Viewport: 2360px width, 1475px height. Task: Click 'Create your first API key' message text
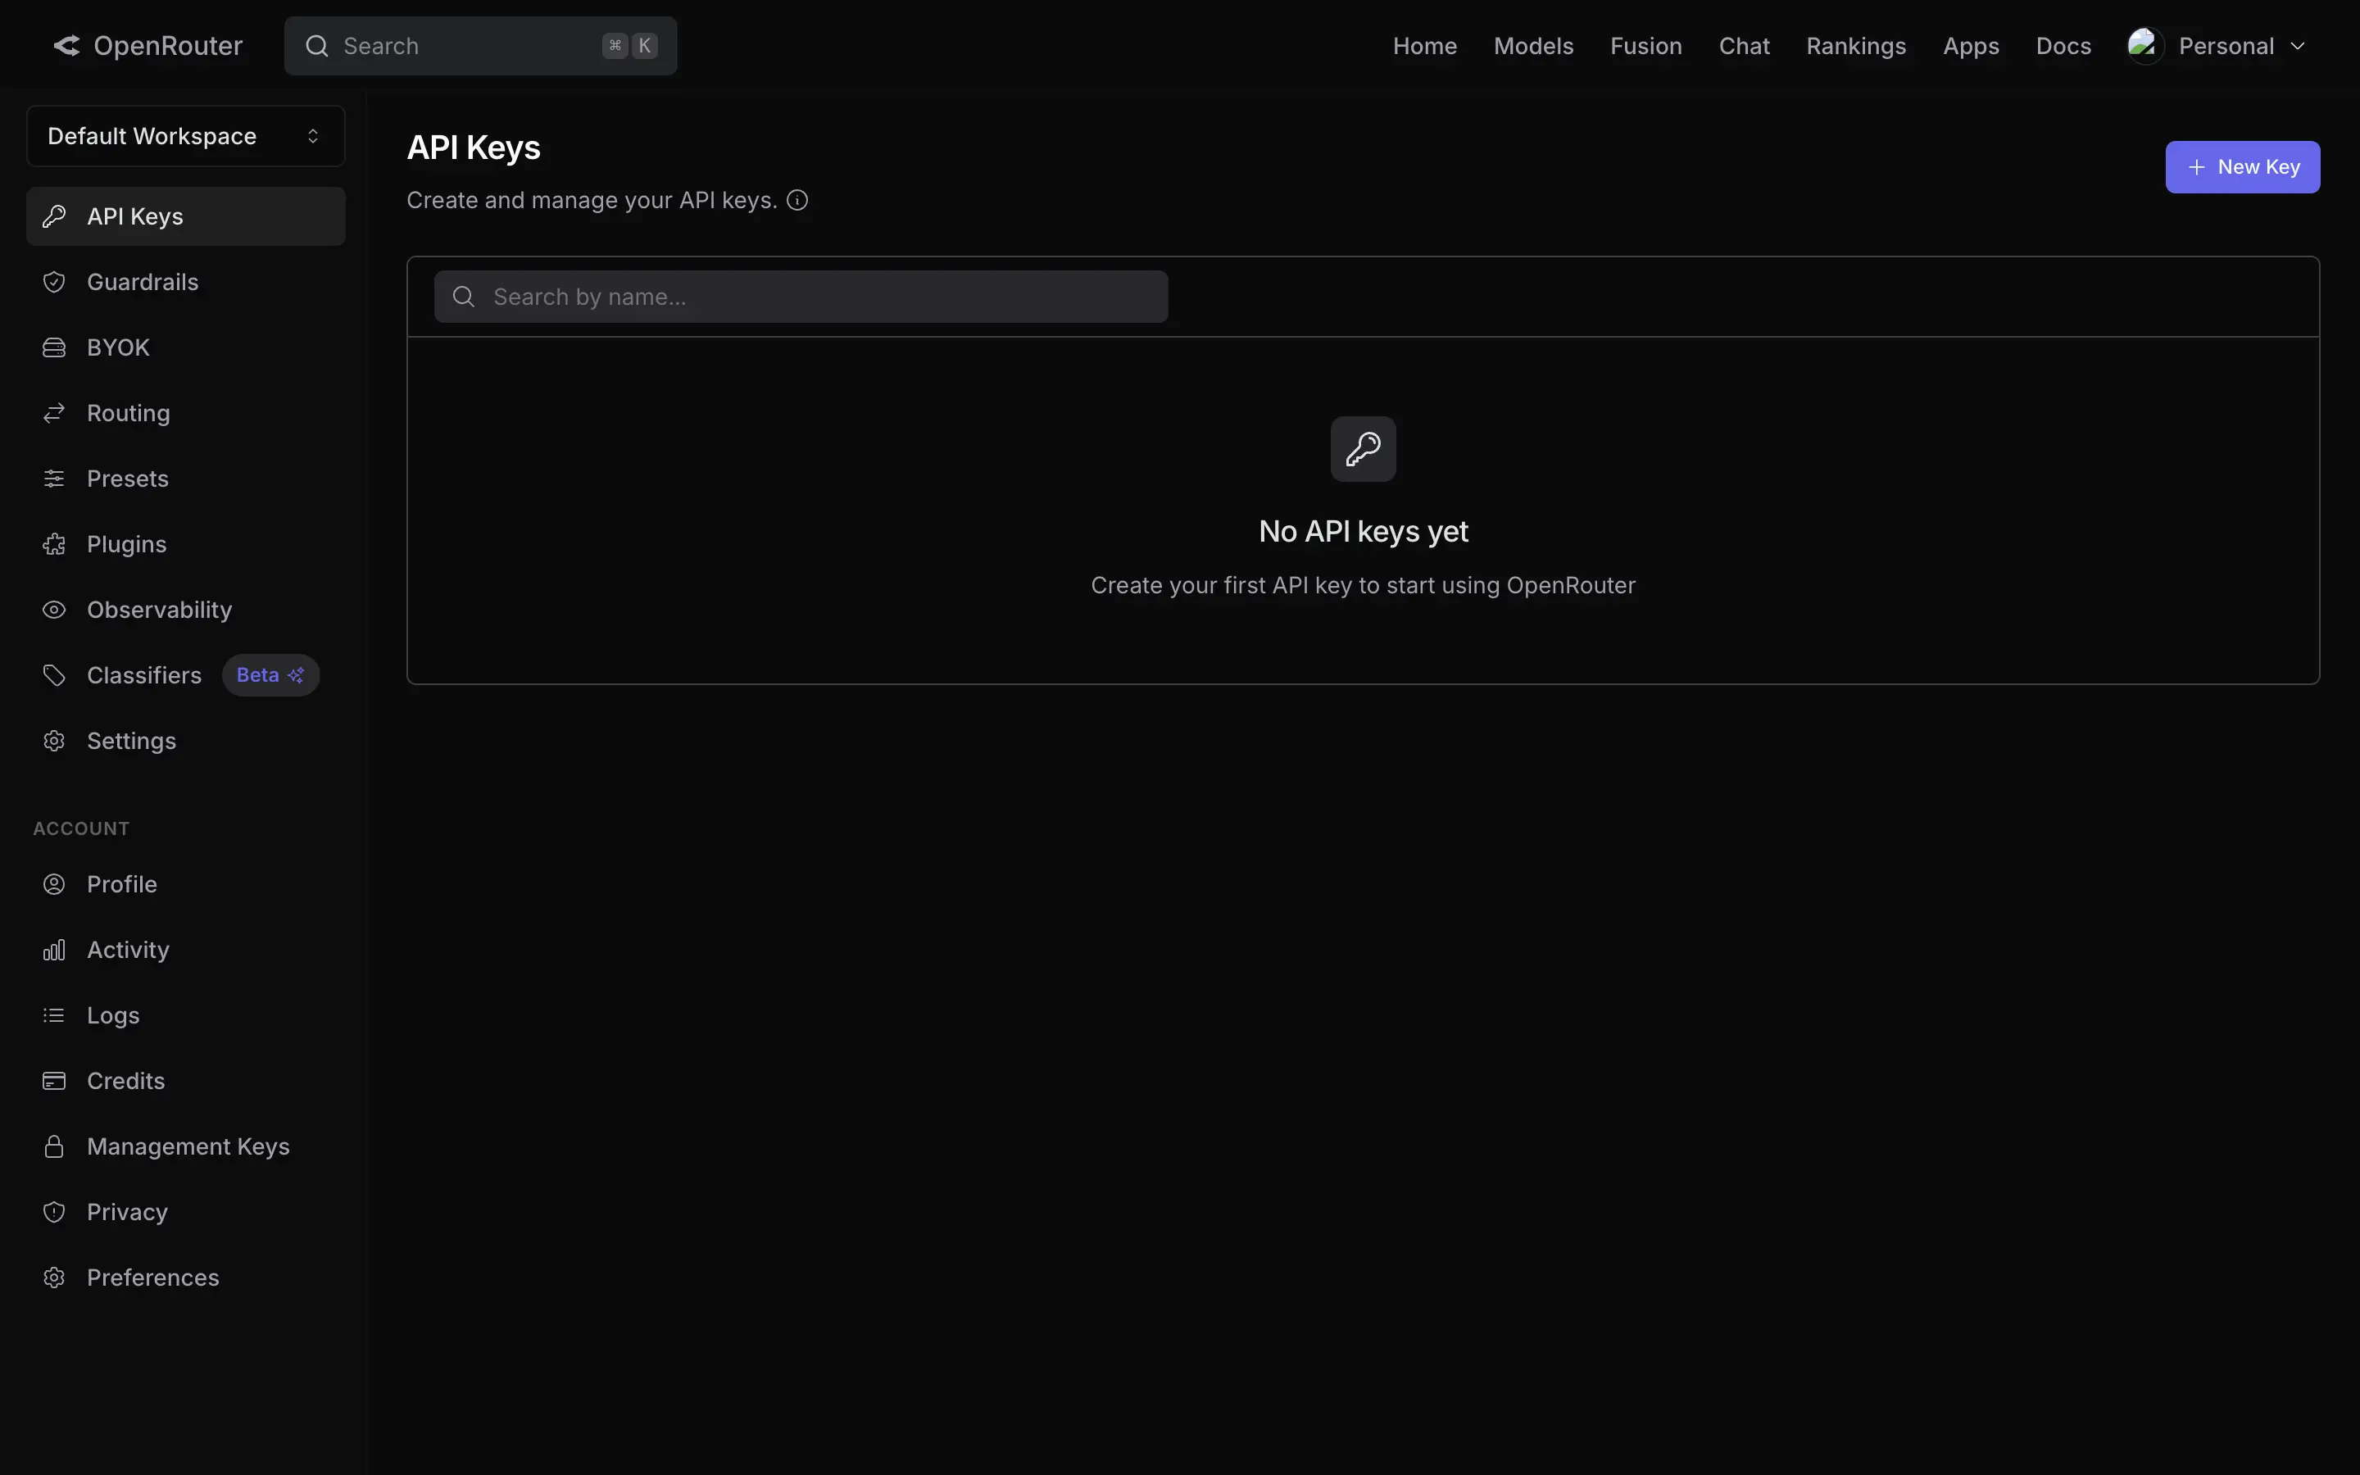1364,585
